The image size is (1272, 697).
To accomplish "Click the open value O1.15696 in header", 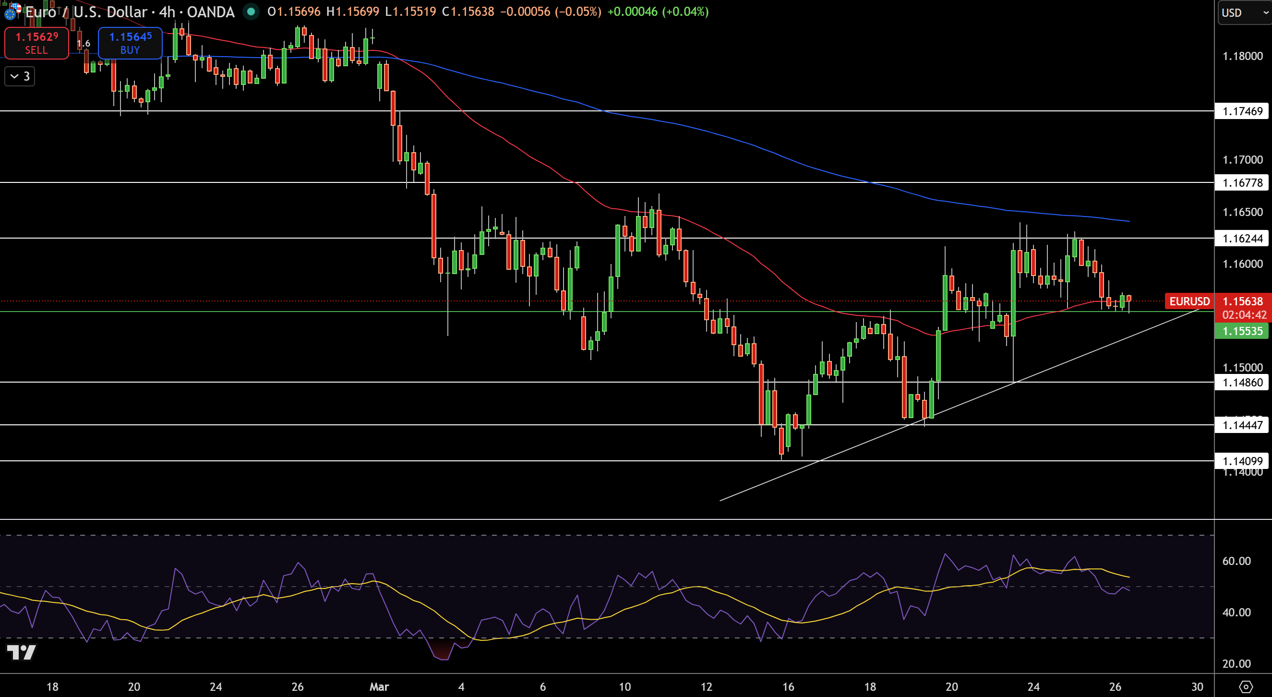I will click(294, 12).
